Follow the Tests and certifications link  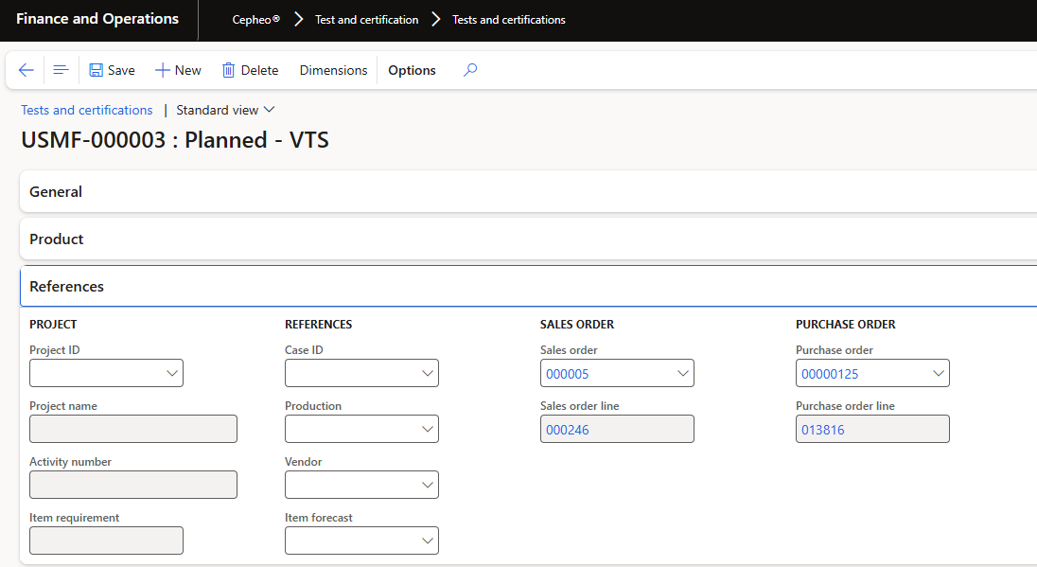coord(87,110)
